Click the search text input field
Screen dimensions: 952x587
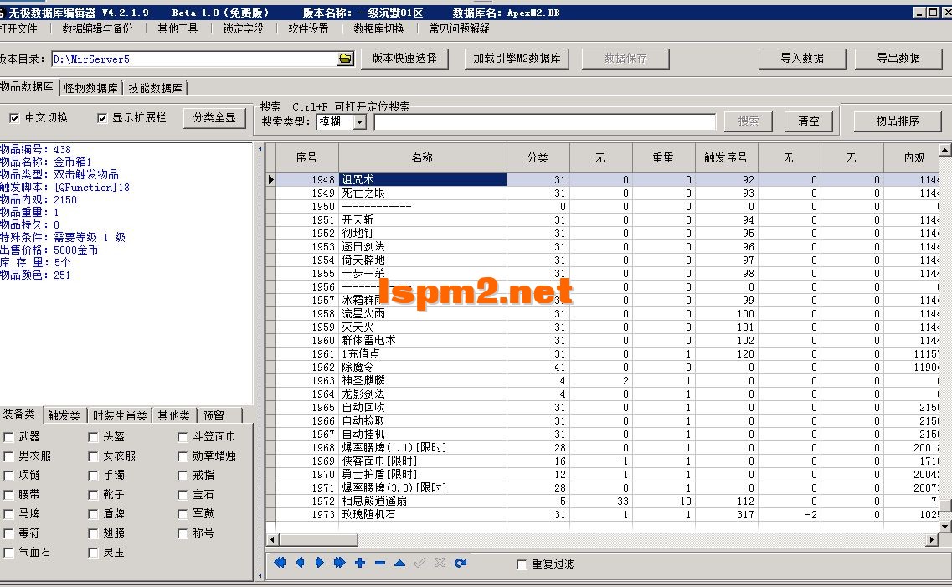(544, 122)
